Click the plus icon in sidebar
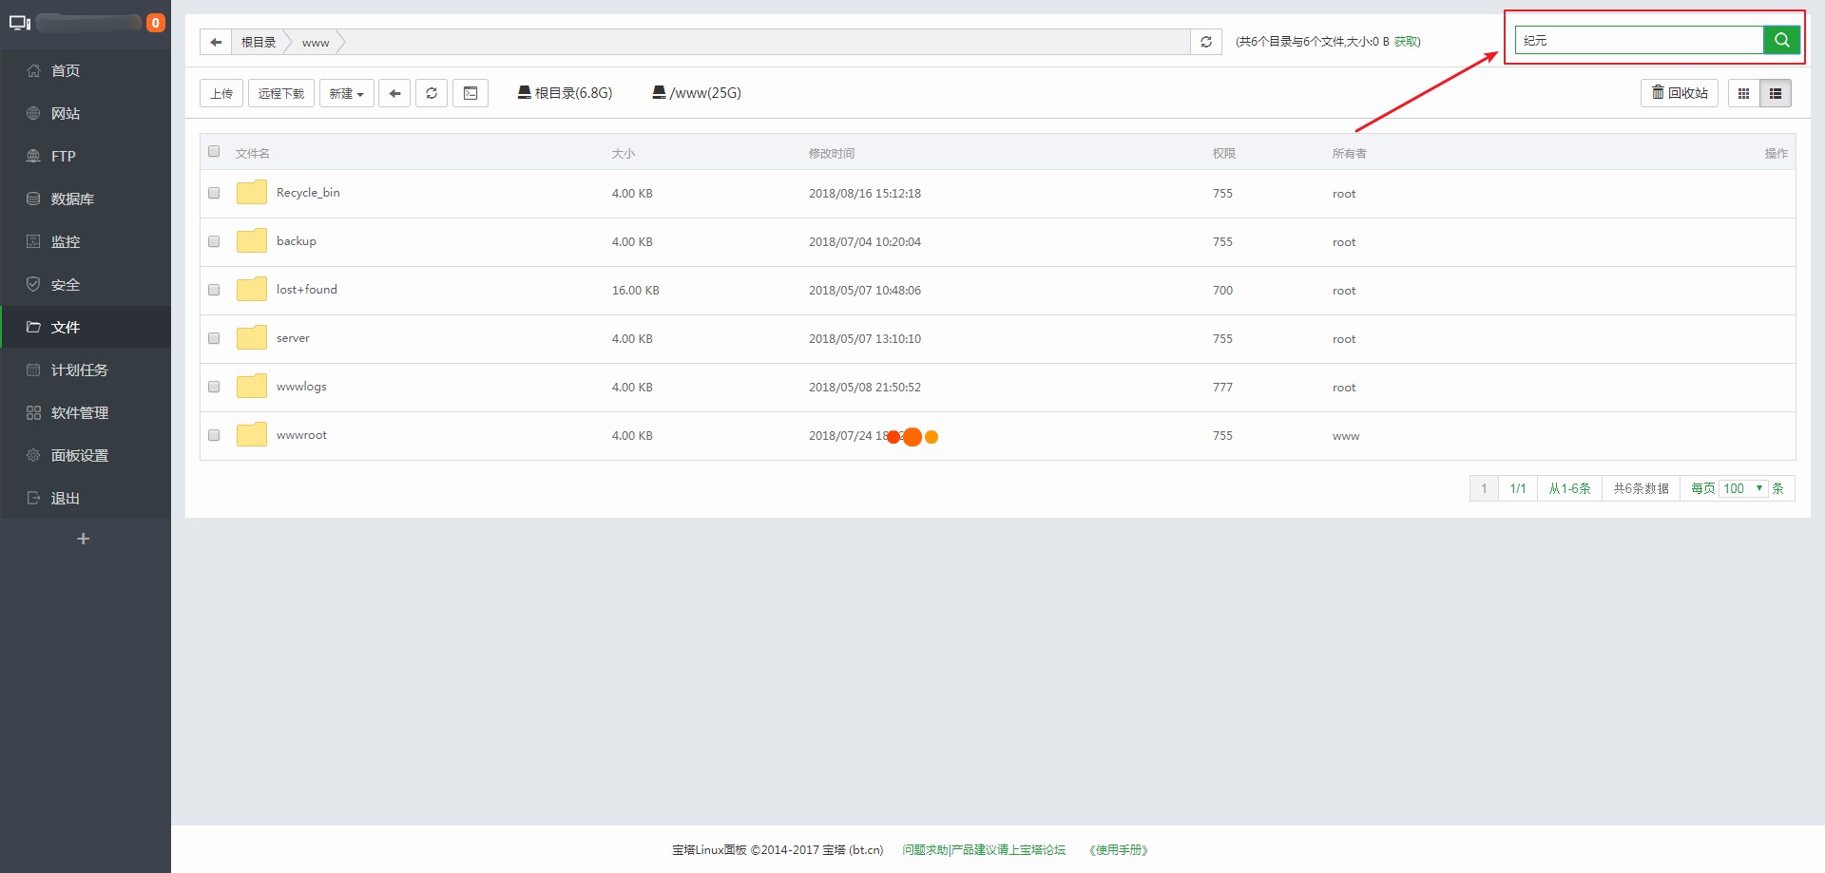Screen dimensions: 1825x873 [83, 539]
